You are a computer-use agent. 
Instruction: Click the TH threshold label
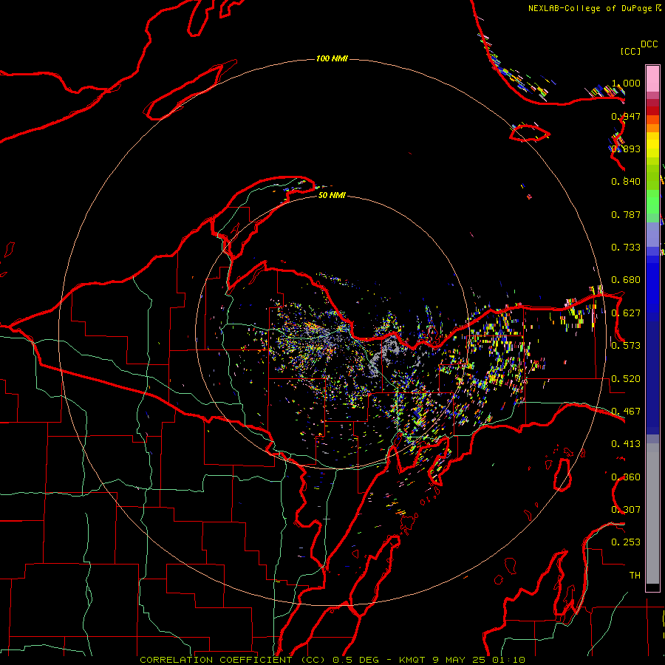[x=635, y=576]
